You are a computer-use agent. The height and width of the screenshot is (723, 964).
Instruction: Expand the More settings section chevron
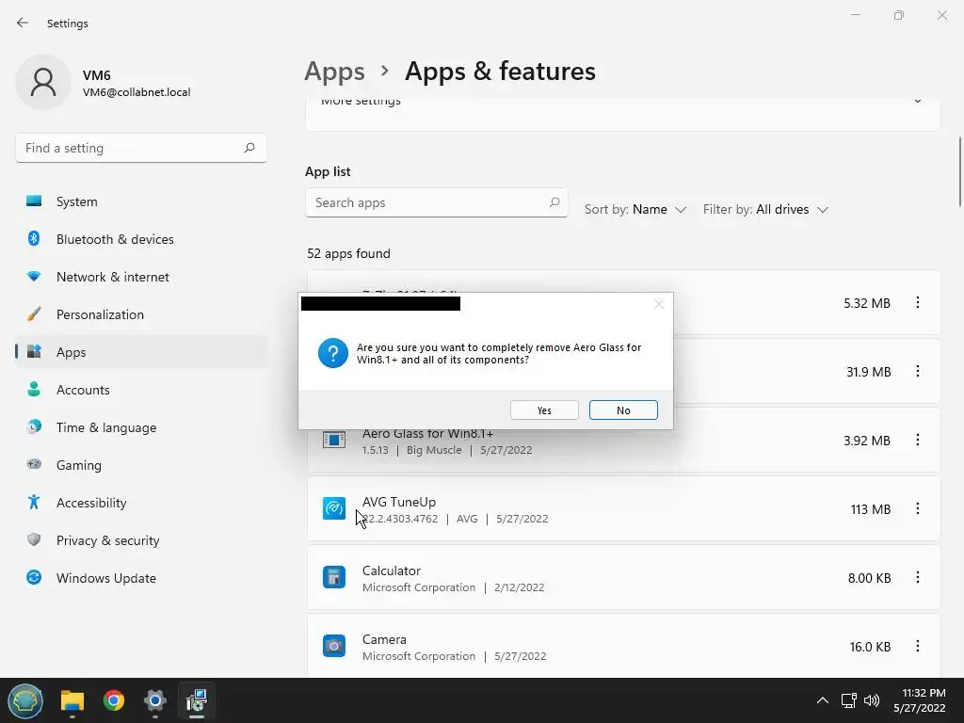[x=918, y=102]
